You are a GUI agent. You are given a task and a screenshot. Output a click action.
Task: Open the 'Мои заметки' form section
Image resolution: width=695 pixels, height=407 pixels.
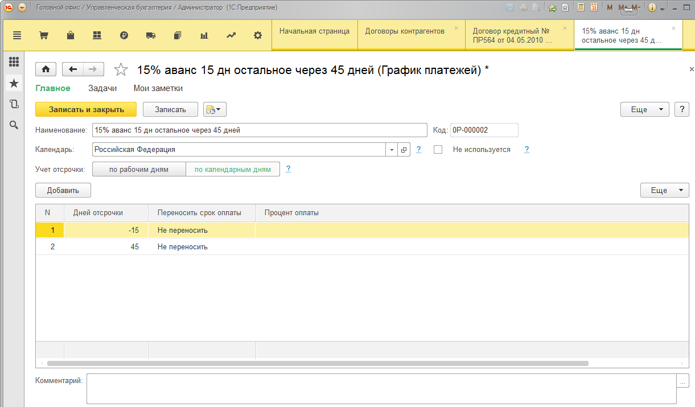click(x=158, y=88)
